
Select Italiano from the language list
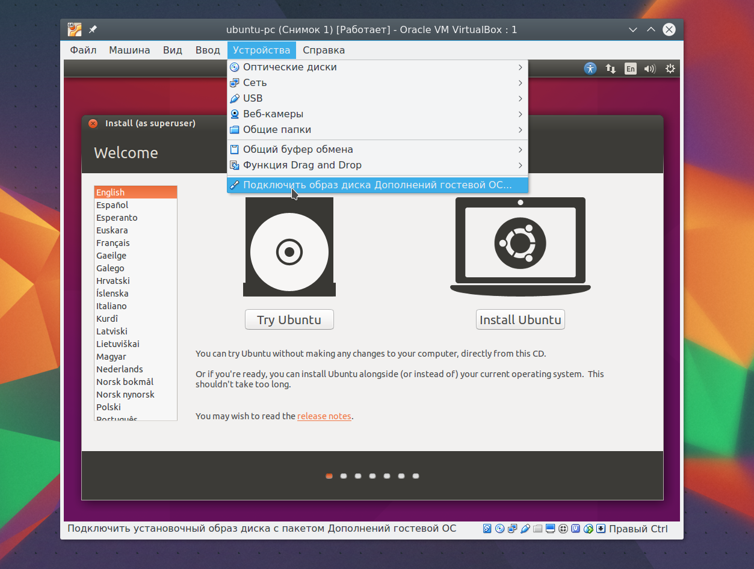tap(111, 306)
